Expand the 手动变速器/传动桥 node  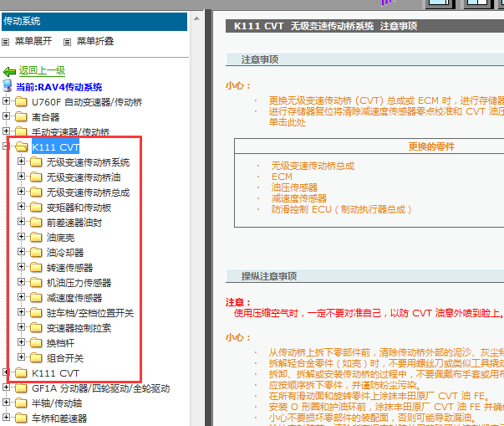pyautogui.click(x=6, y=131)
